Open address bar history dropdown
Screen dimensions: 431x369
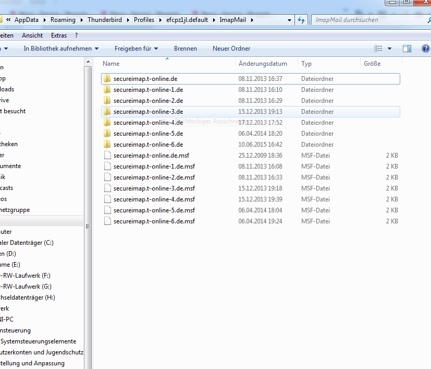[289, 20]
